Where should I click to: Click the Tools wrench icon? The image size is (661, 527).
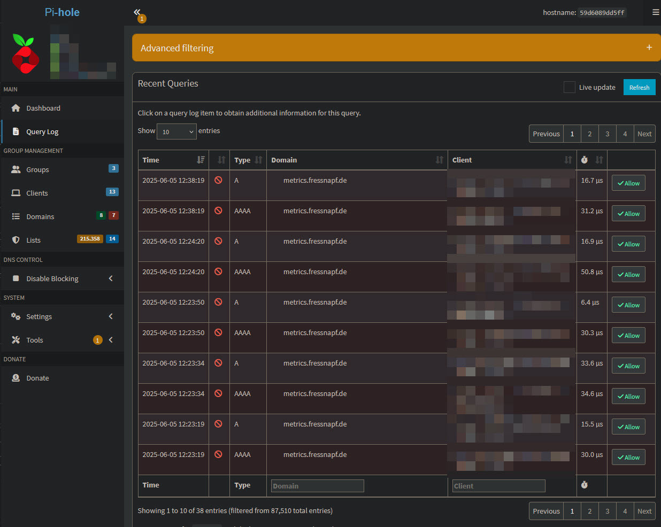click(16, 340)
